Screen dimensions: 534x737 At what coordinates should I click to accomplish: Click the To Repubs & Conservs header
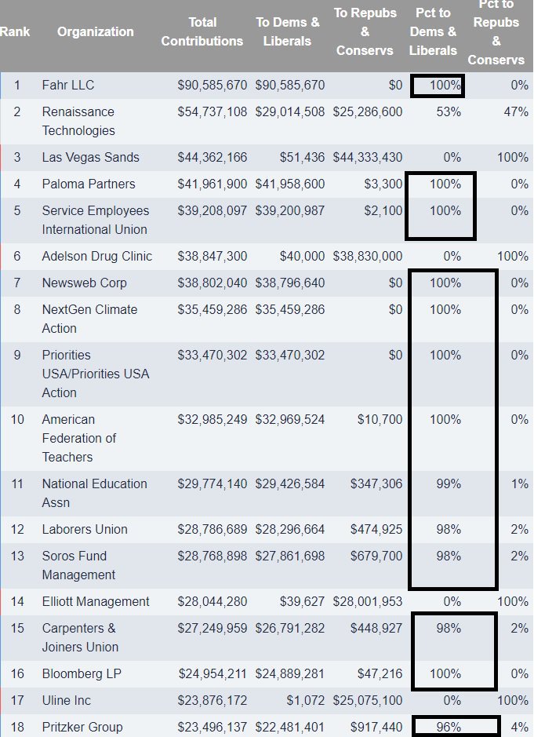pyautogui.click(x=365, y=31)
